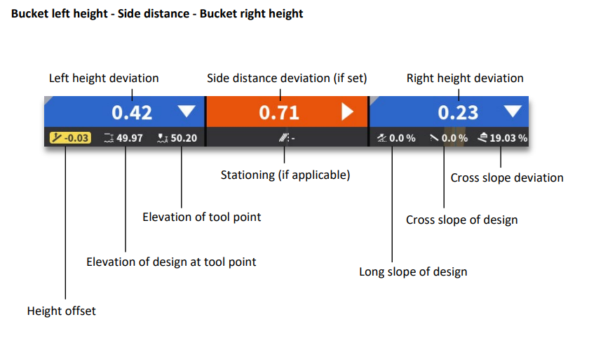Viewport: 603px width, 350px height.
Task: Click the tool point elevation value 50.20
Action: pyautogui.click(x=184, y=138)
